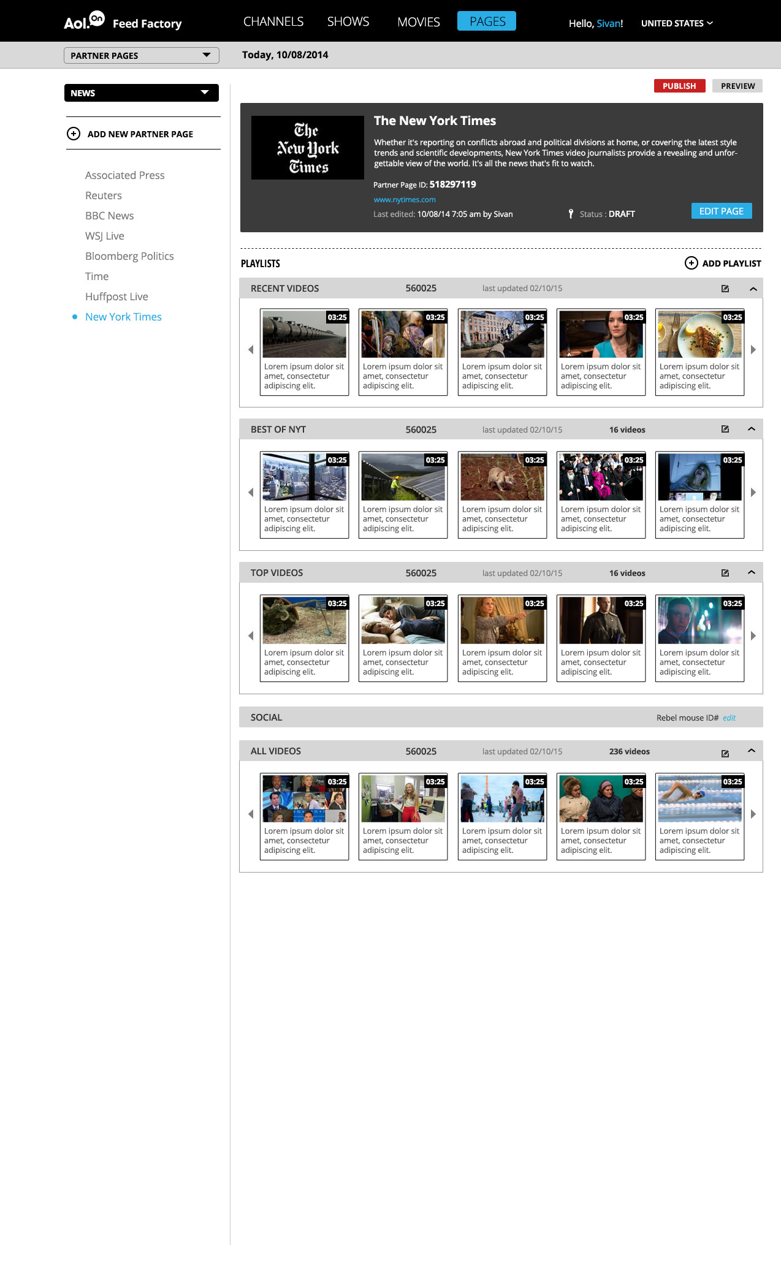Click Add New Partner Page label

140,134
